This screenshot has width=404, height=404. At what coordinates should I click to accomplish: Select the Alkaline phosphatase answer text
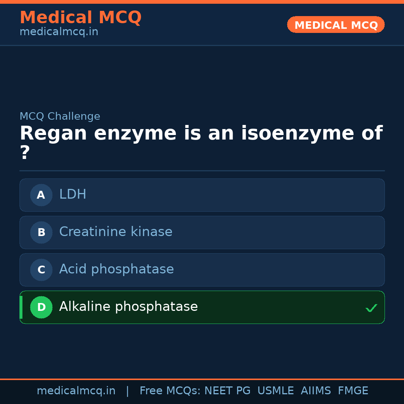click(128, 307)
